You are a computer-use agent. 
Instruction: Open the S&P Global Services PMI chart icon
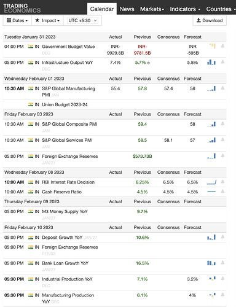point(211,140)
